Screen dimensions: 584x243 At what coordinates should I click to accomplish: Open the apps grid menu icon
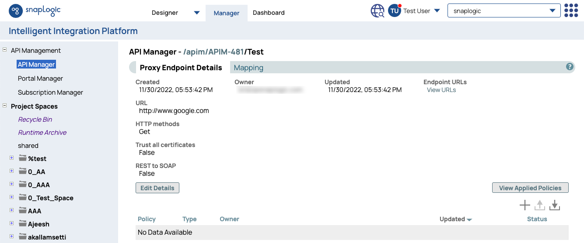[x=571, y=10]
